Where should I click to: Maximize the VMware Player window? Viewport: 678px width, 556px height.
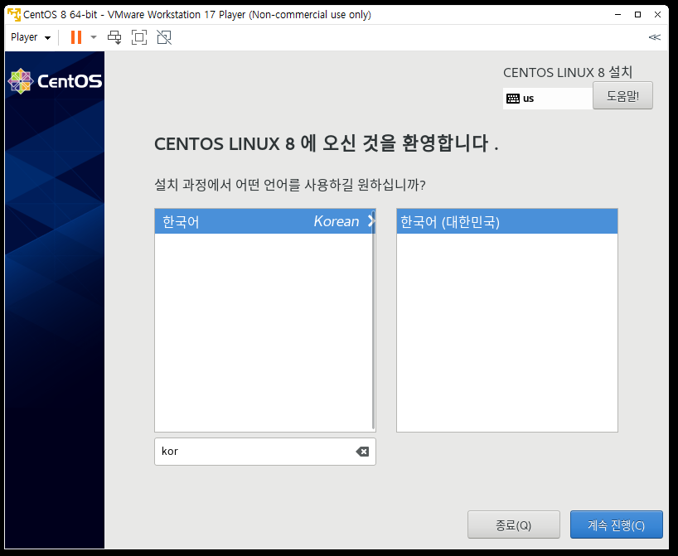tap(637, 14)
